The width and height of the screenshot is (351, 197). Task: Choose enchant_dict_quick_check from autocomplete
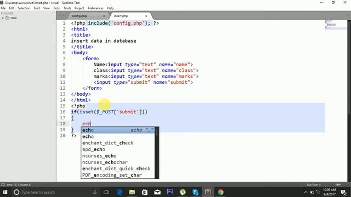[118, 169]
